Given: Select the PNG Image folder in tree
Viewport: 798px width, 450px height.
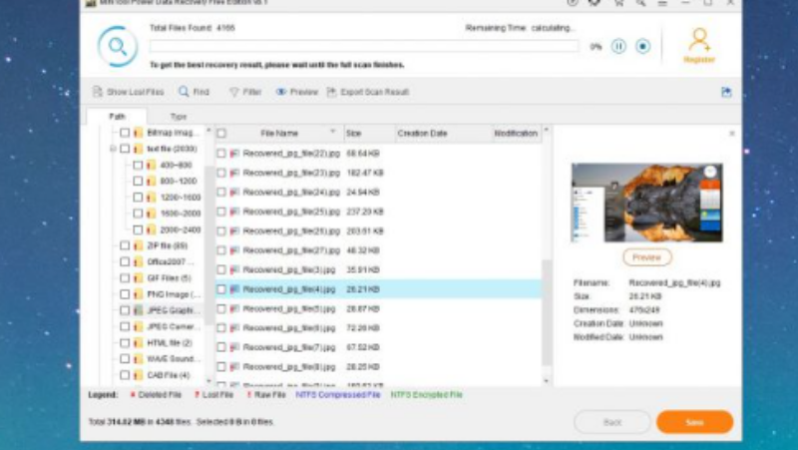Looking at the screenshot, I should click(x=168, y=294).
